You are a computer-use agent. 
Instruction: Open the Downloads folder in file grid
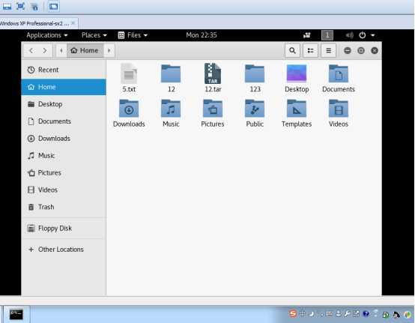tap(129, 112)
